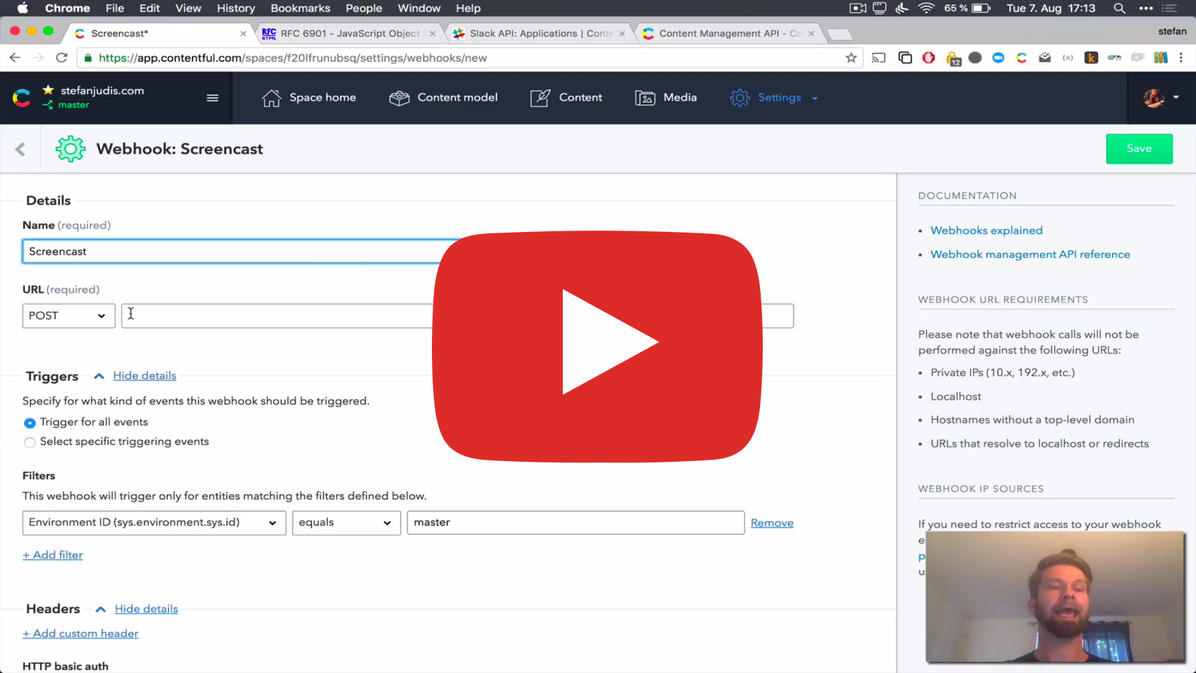Click the orange k extension icon
Screen dimensions: 1196x673
(x=1091, y=58)
